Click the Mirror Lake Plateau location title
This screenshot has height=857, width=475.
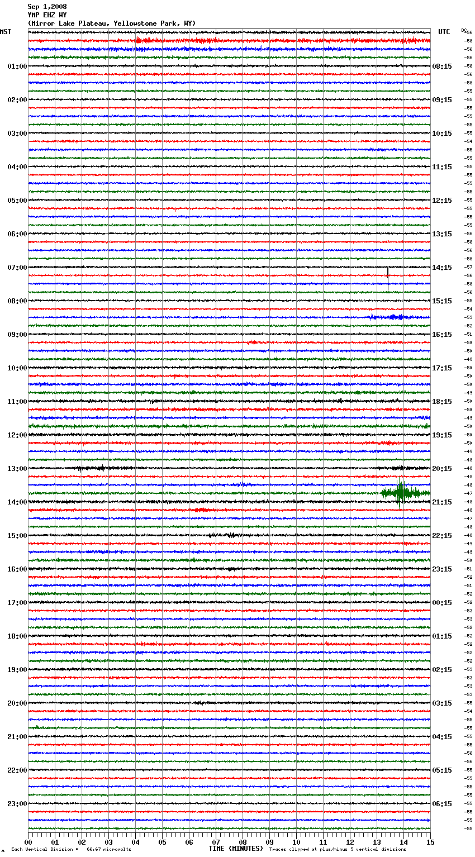point(112,23)
